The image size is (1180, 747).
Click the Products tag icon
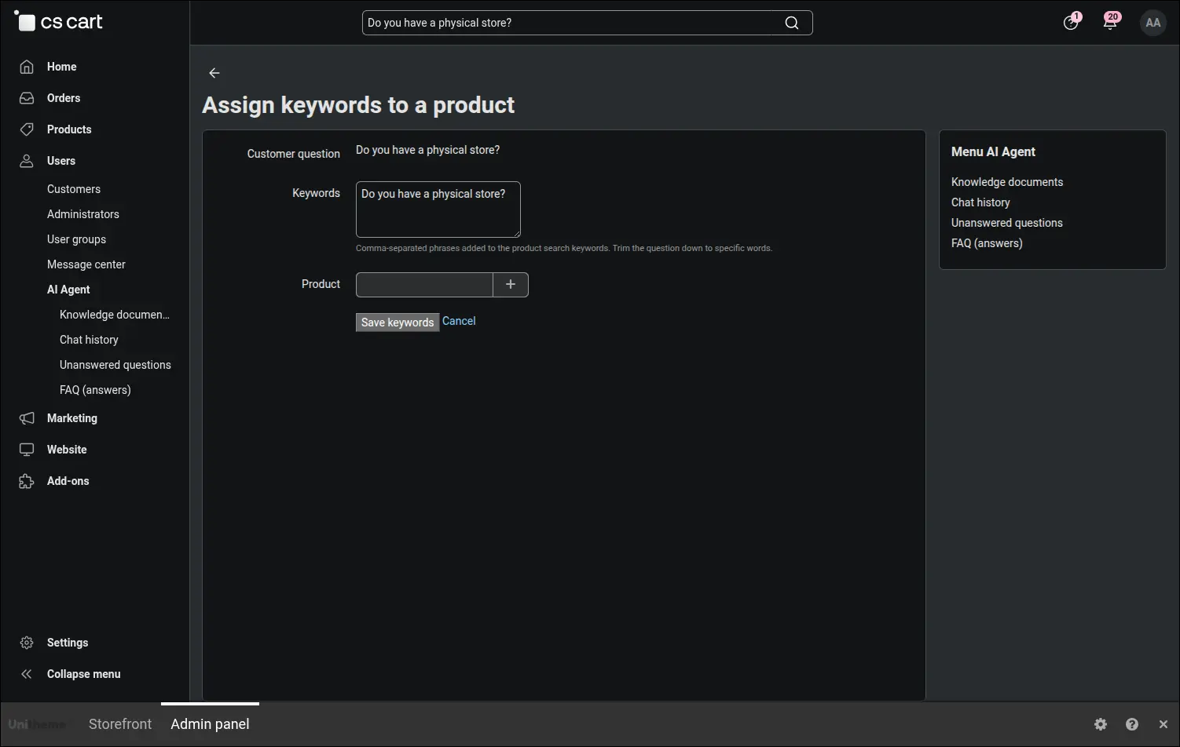pyautogui.click(x=27, y=129)
